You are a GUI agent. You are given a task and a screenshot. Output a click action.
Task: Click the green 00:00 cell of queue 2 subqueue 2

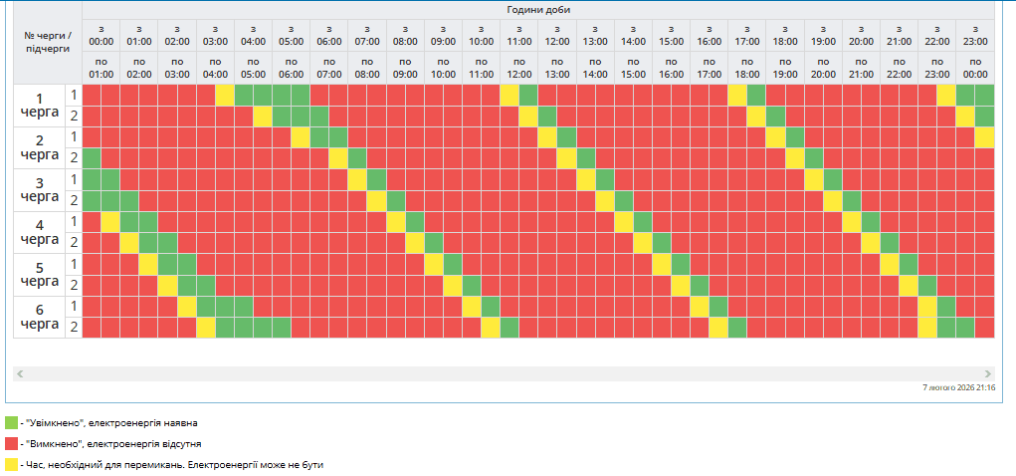click(x=92, y=158)
